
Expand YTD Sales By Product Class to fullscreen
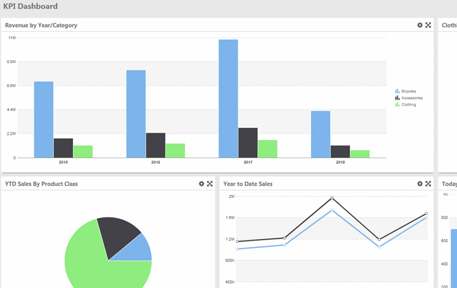210,184
